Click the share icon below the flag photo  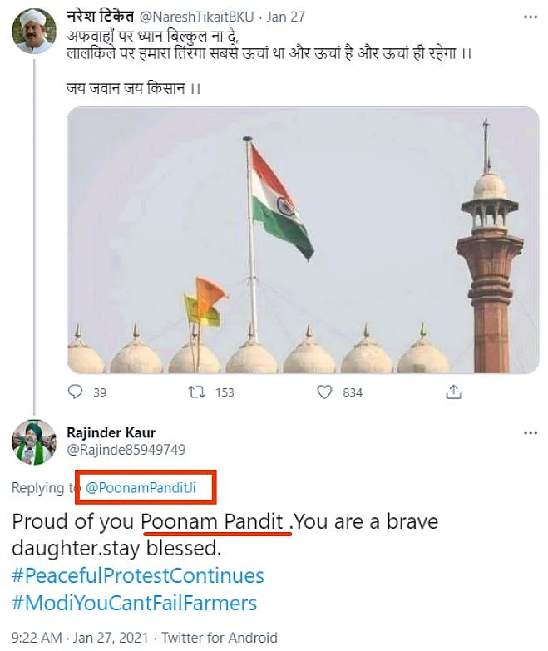453,392
